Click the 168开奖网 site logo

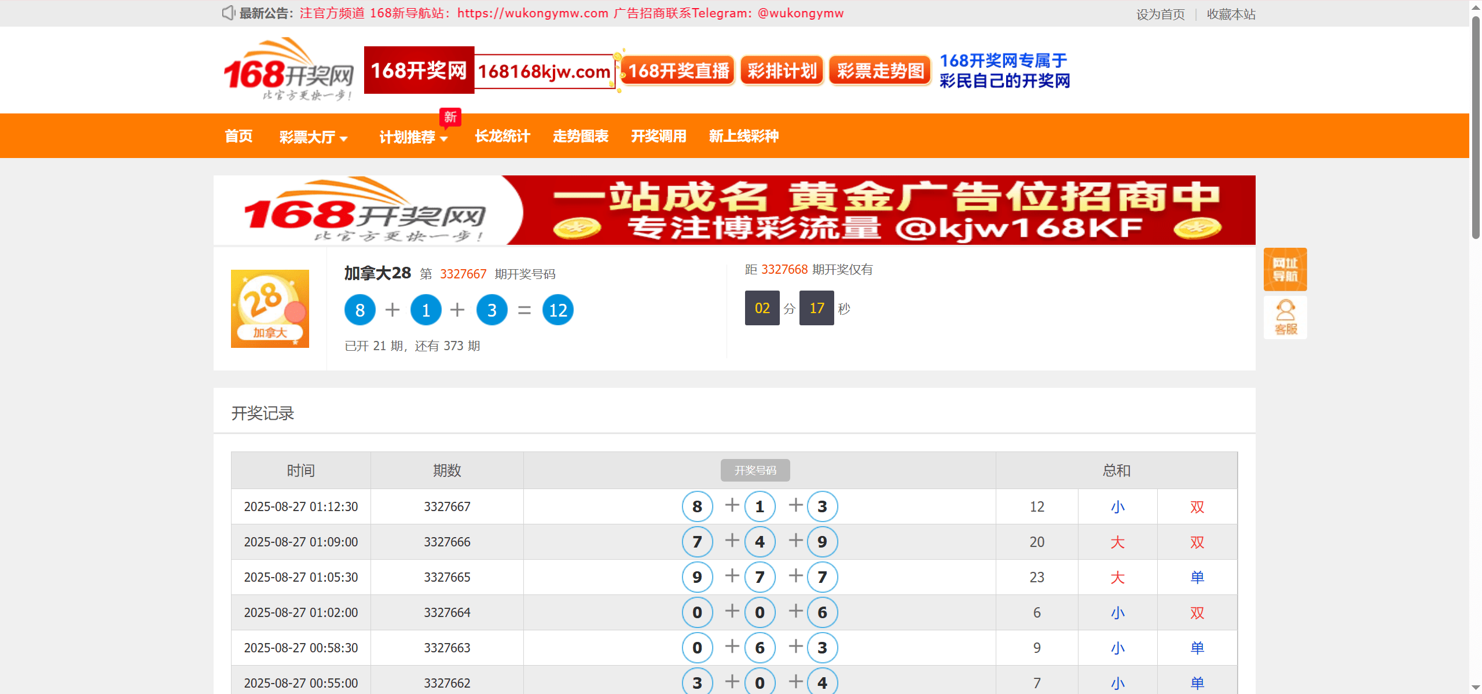[x=288, y=70]
